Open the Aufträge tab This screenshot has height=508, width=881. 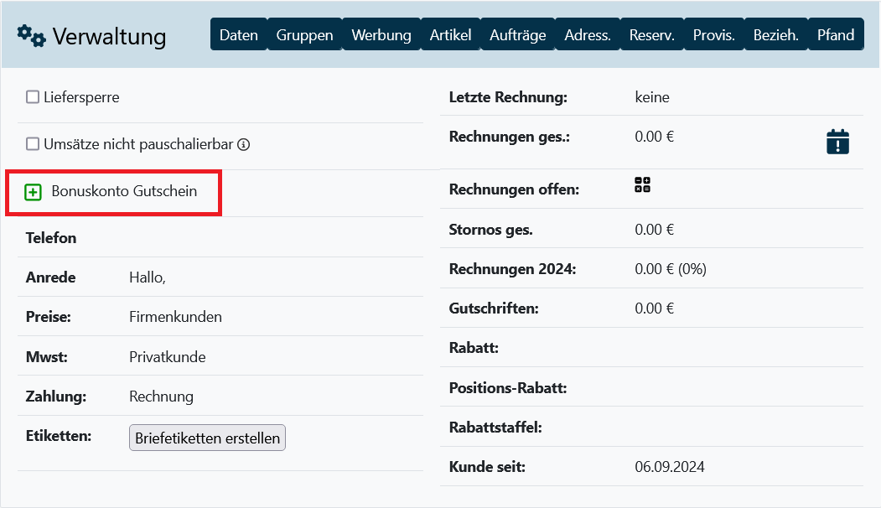tap(517, 35)
